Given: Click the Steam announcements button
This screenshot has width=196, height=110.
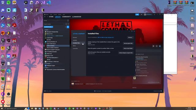Looking at the screenshot, I should [x=137, y=15].
